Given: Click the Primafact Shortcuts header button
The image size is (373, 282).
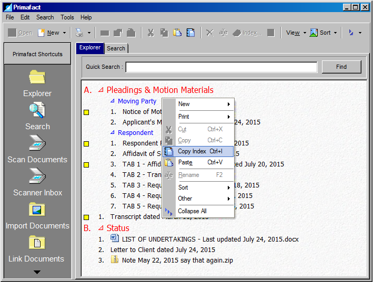Looking at the screenshot, I should [x=37, y=54].
